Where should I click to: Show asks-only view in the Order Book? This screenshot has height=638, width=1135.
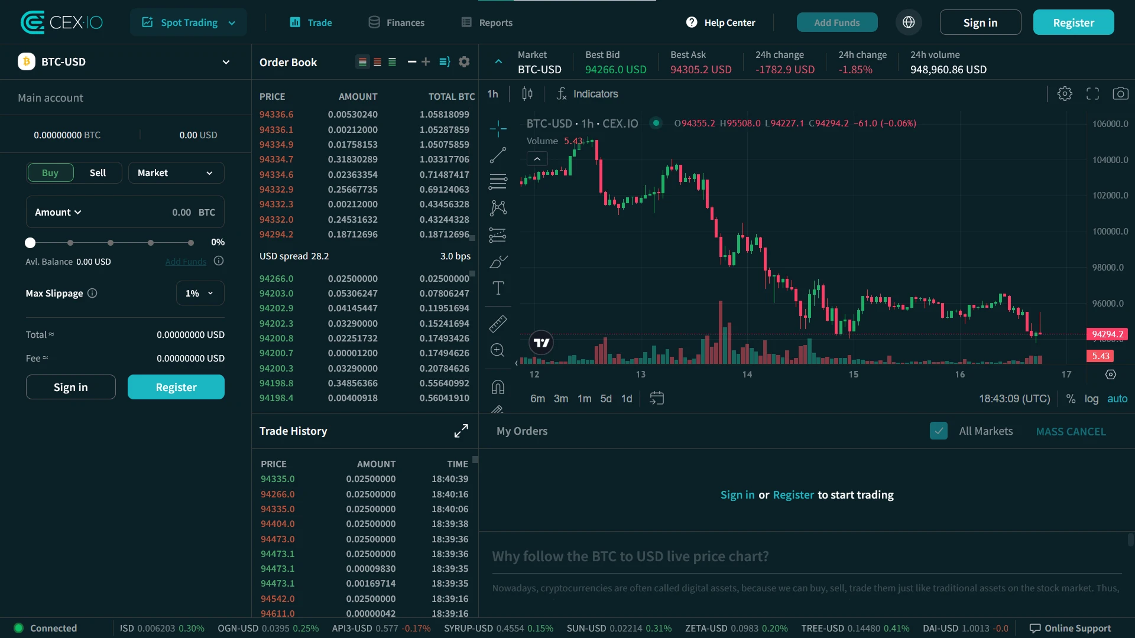(x=377, y=61)
